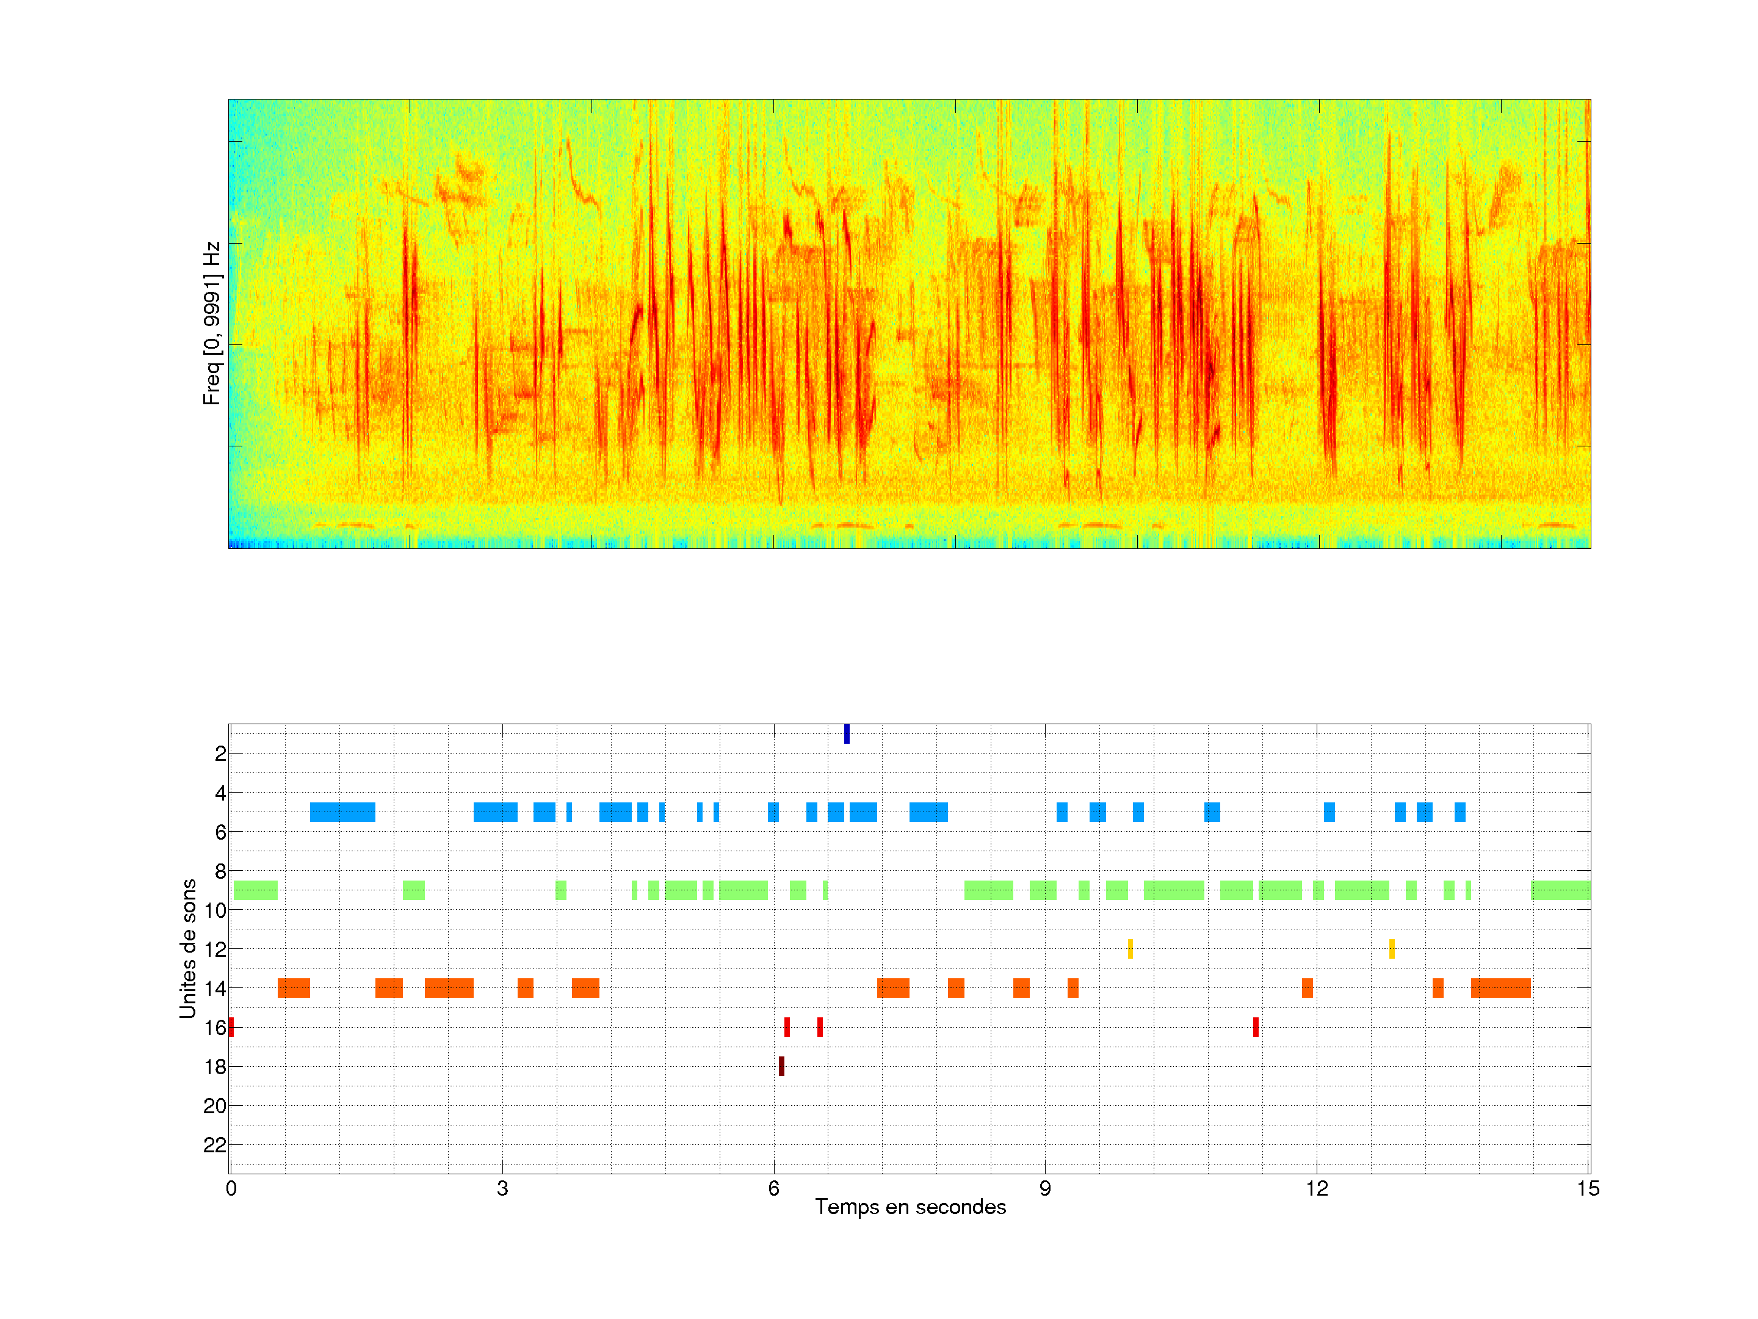Select the first long blue bar on row 5
1758x1319 pixels.
342,812
